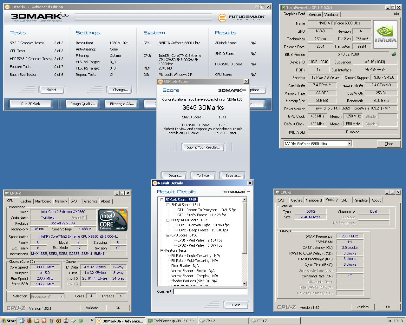Switch to 3DMark06 taskbar button

click(120, 321)
